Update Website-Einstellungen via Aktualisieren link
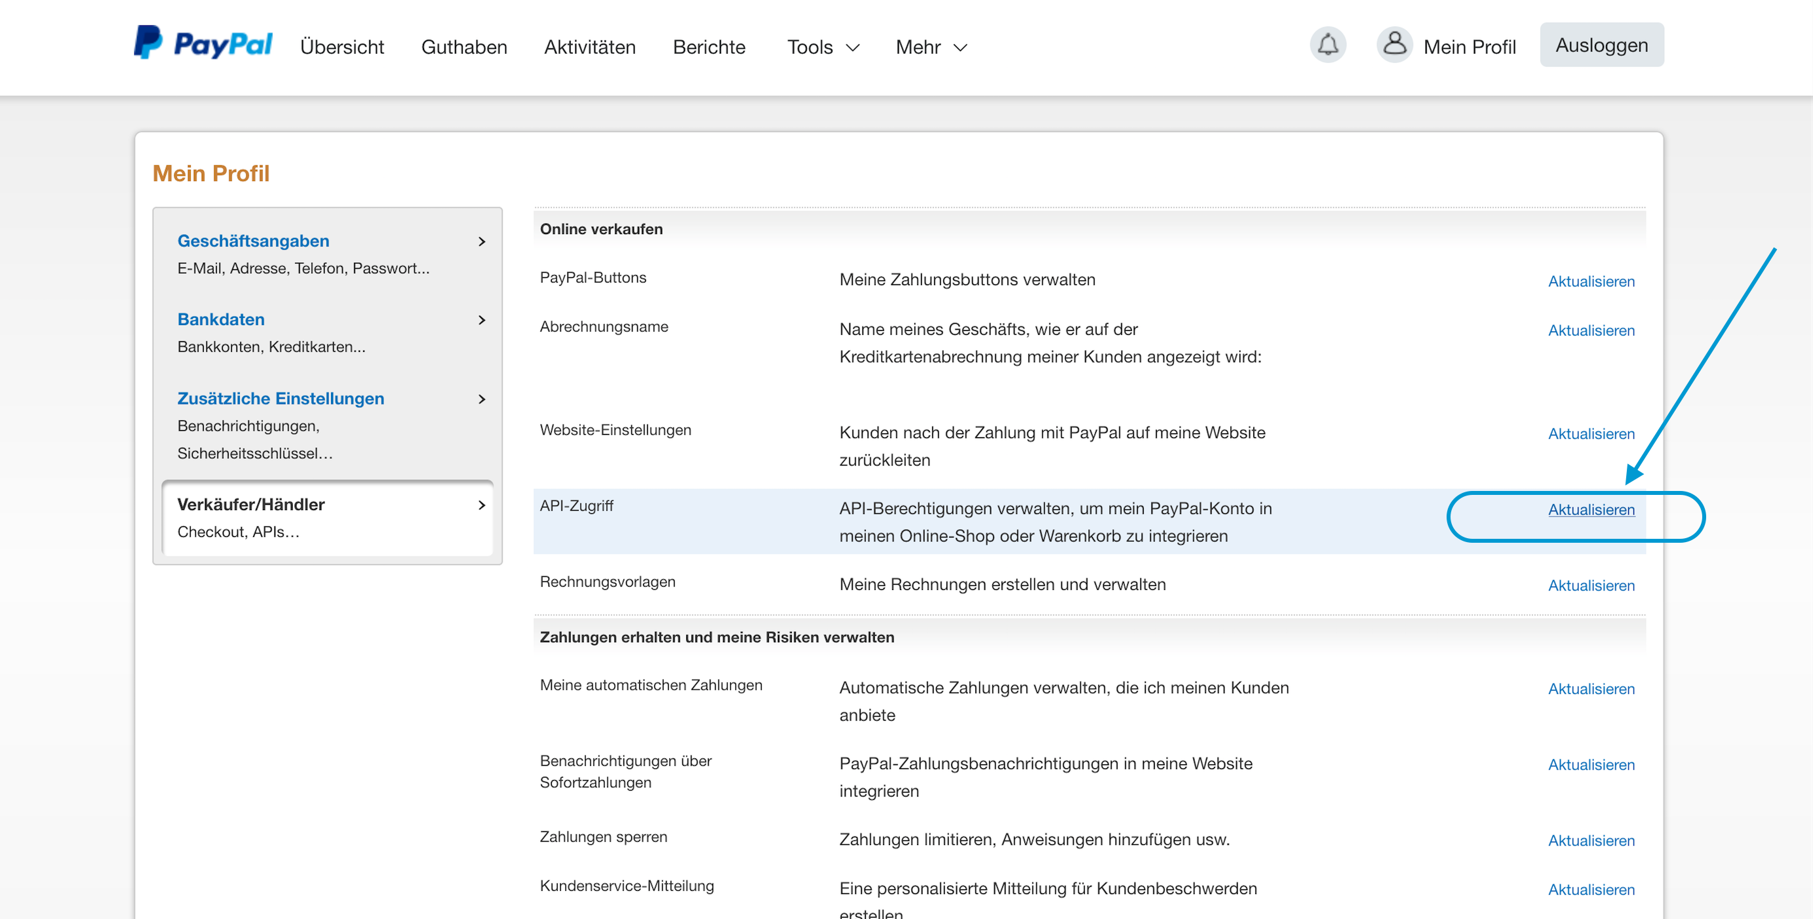This screenshot has width=1813, height=919. coord(1591,433)
